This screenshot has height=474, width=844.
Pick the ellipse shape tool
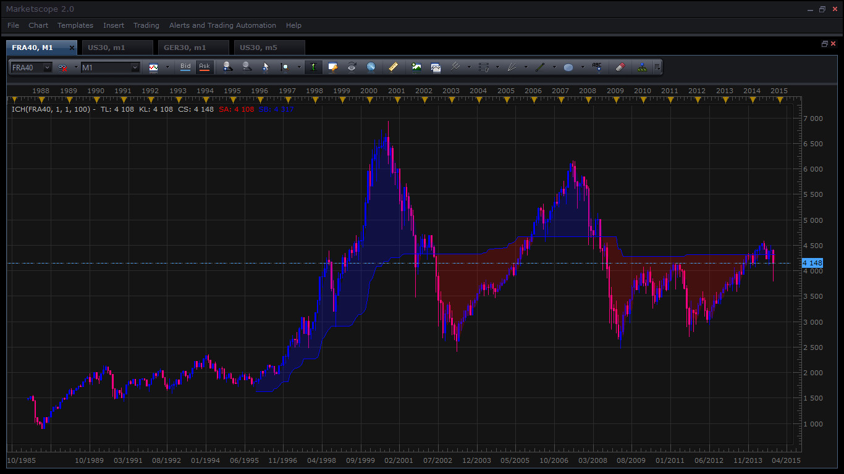point(568,67)
